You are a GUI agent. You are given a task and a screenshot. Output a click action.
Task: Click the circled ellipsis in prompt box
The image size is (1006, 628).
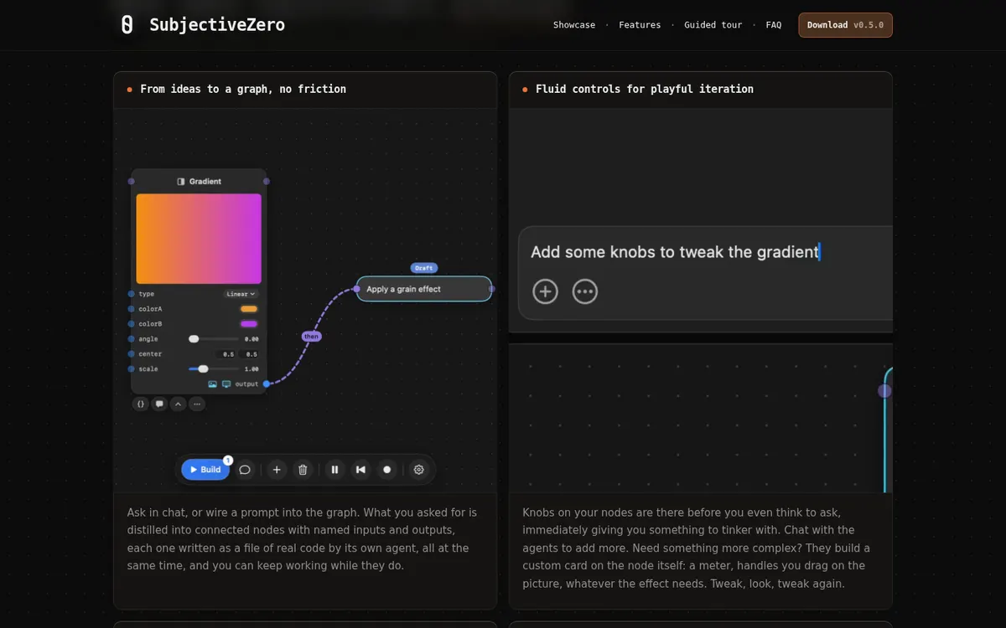(584, 291)
